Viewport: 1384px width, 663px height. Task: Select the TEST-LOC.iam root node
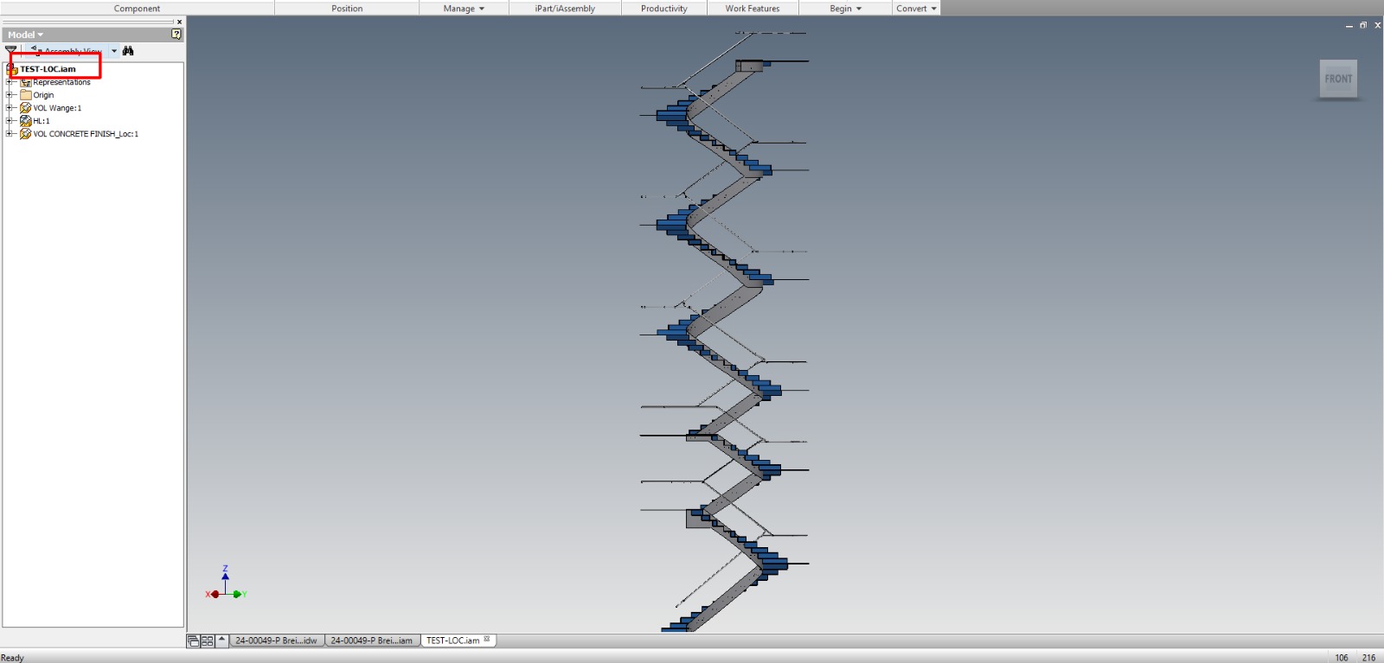point(48,69)
